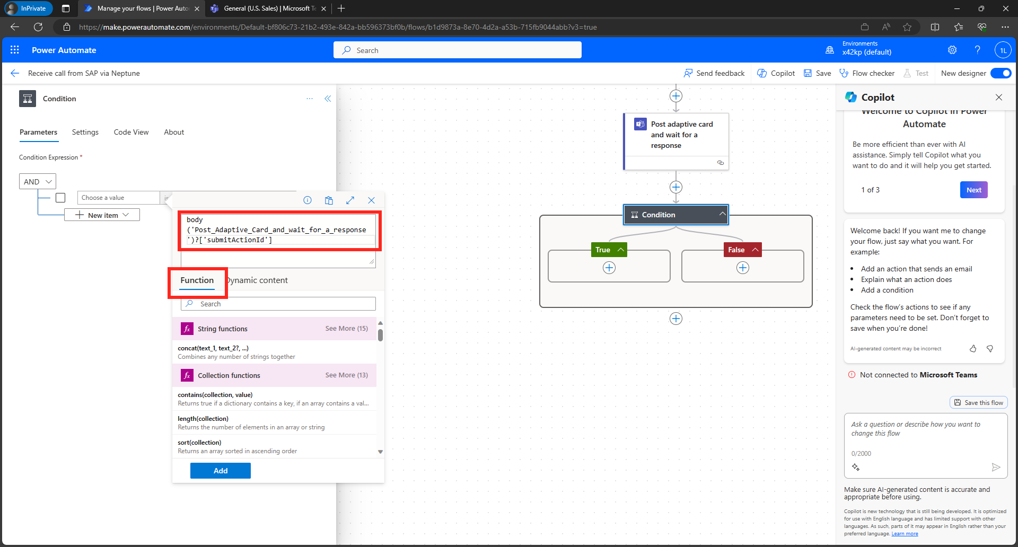Viewport: 1018px width, 547px height.
Task: Open the Learn more link in Copilot disclaimer
Action: click(905, 534)
